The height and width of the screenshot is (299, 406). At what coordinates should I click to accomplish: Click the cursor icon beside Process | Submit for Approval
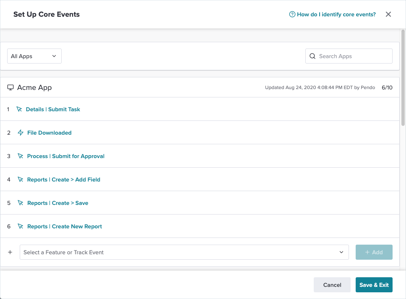20,156
